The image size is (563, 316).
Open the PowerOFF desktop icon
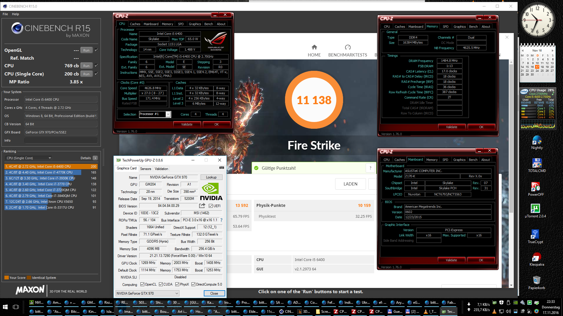(536, 189)
